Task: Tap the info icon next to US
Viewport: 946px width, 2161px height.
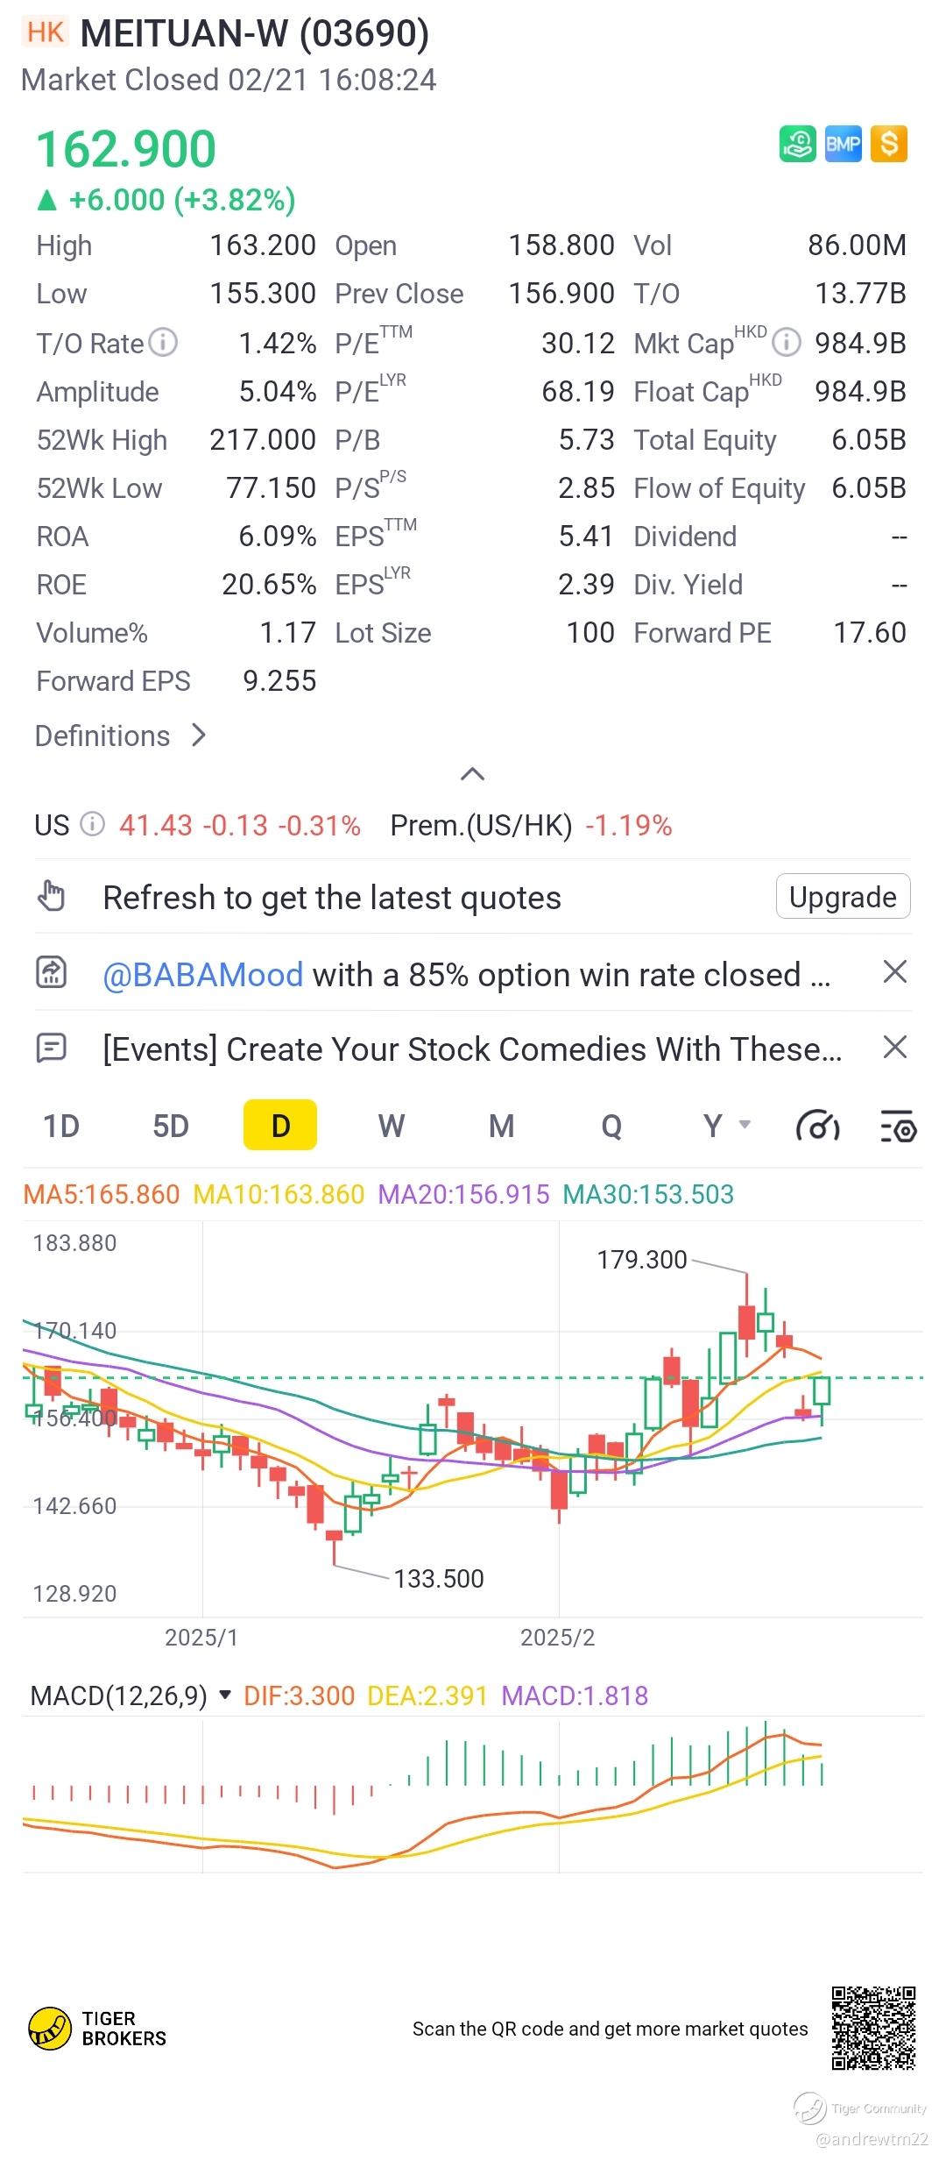Action: 92,824
